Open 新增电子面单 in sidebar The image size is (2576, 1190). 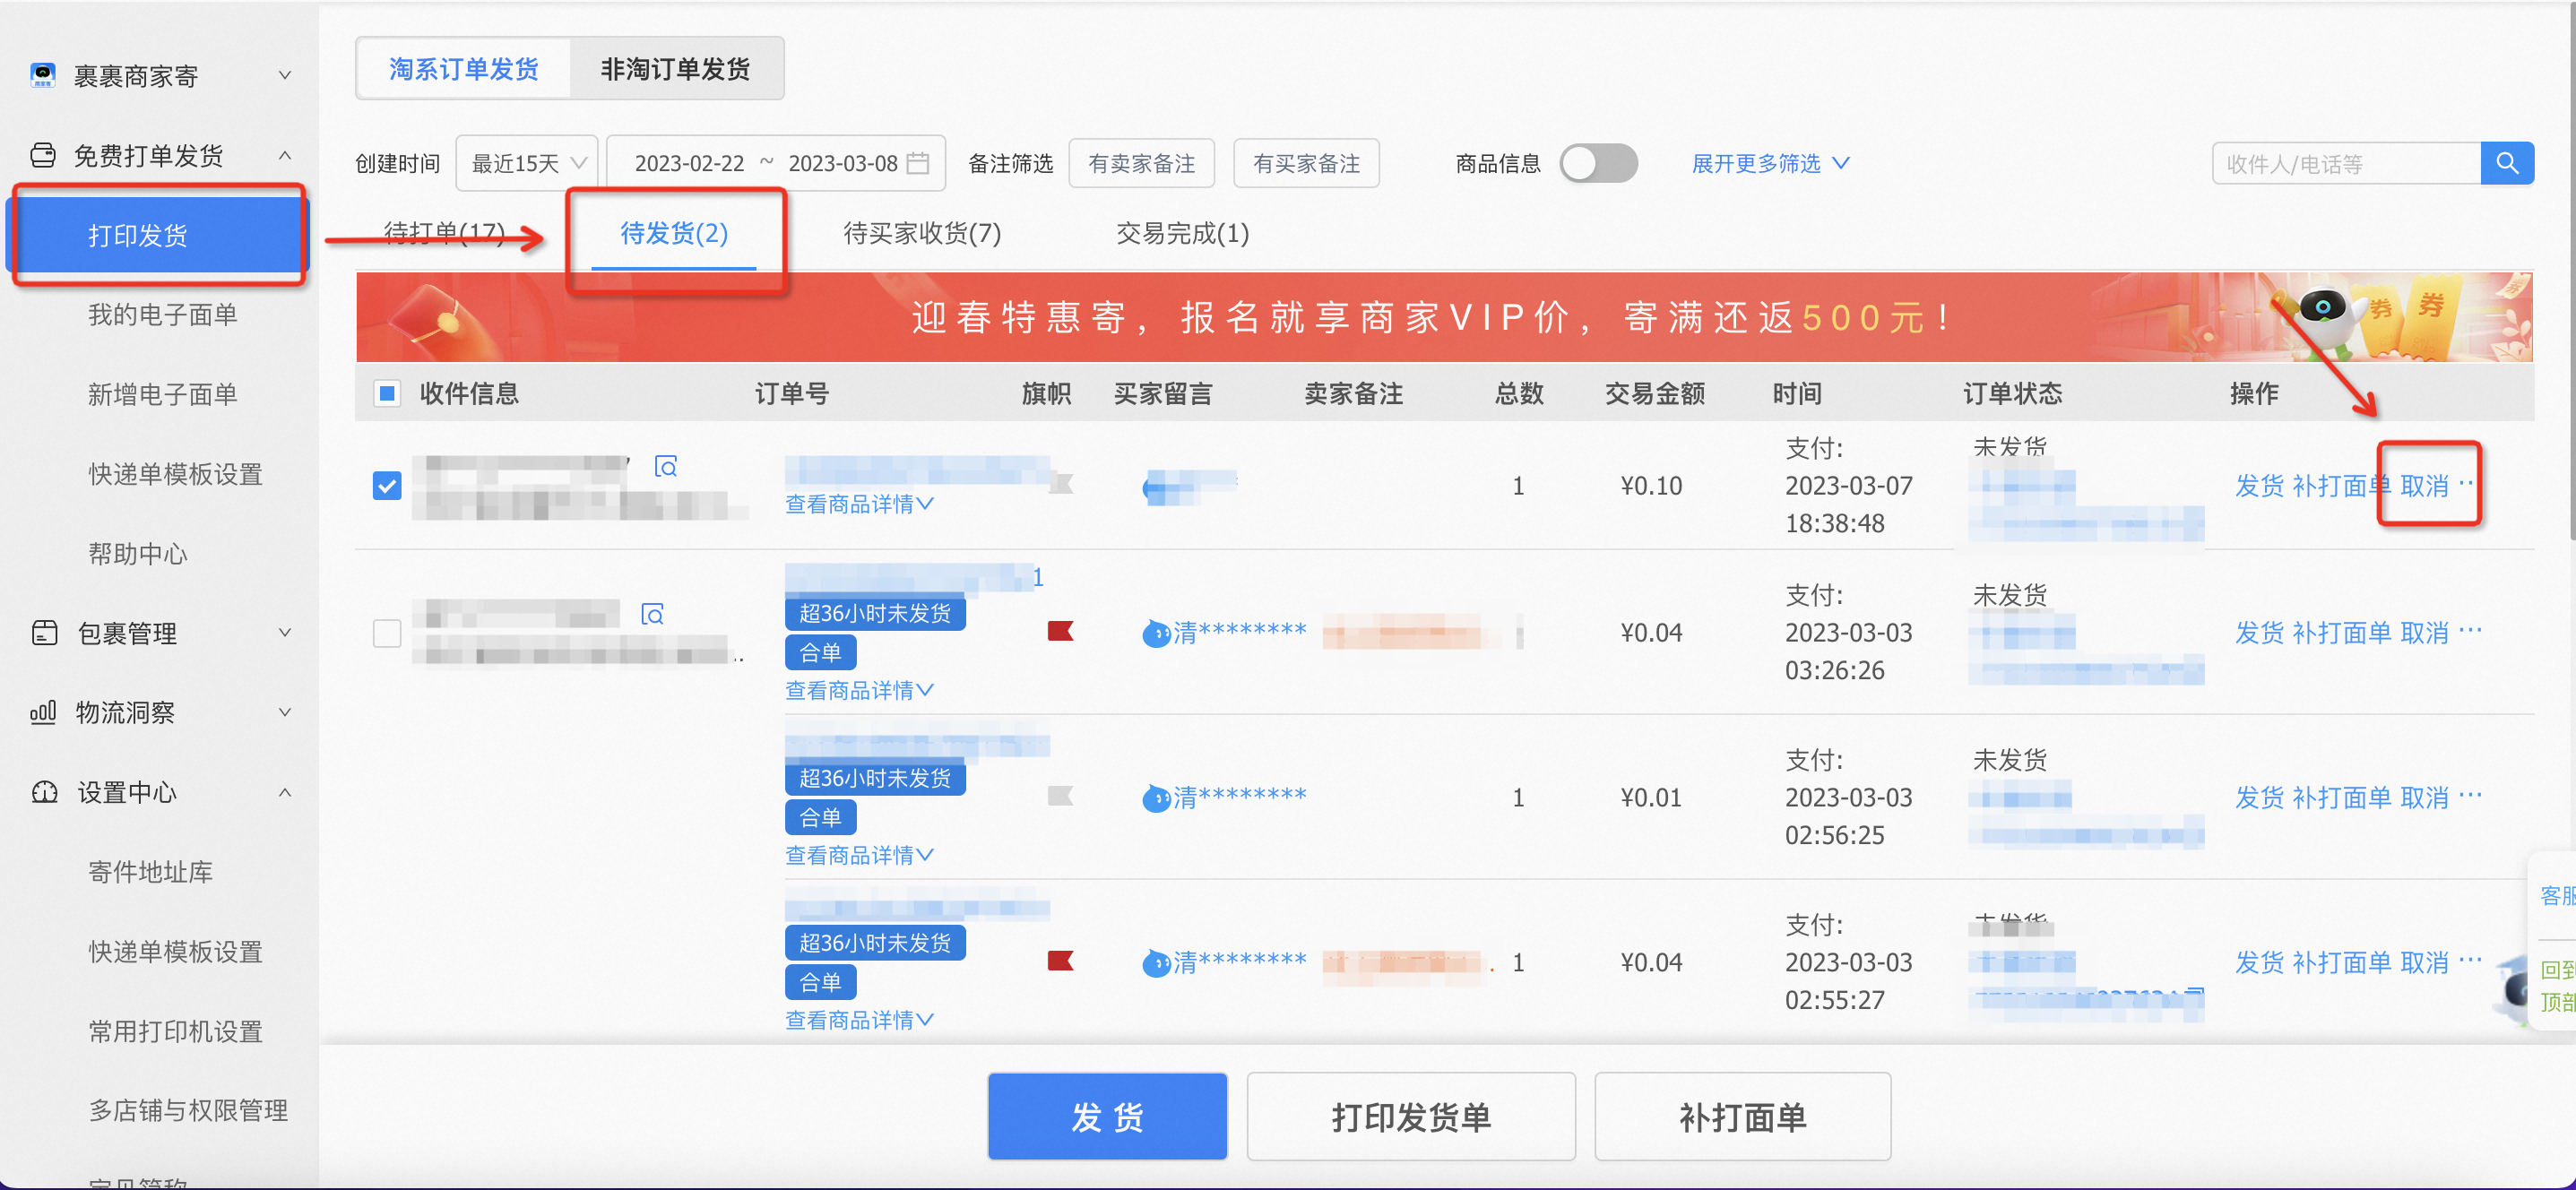pyautogui.click(x=162, y=394)
